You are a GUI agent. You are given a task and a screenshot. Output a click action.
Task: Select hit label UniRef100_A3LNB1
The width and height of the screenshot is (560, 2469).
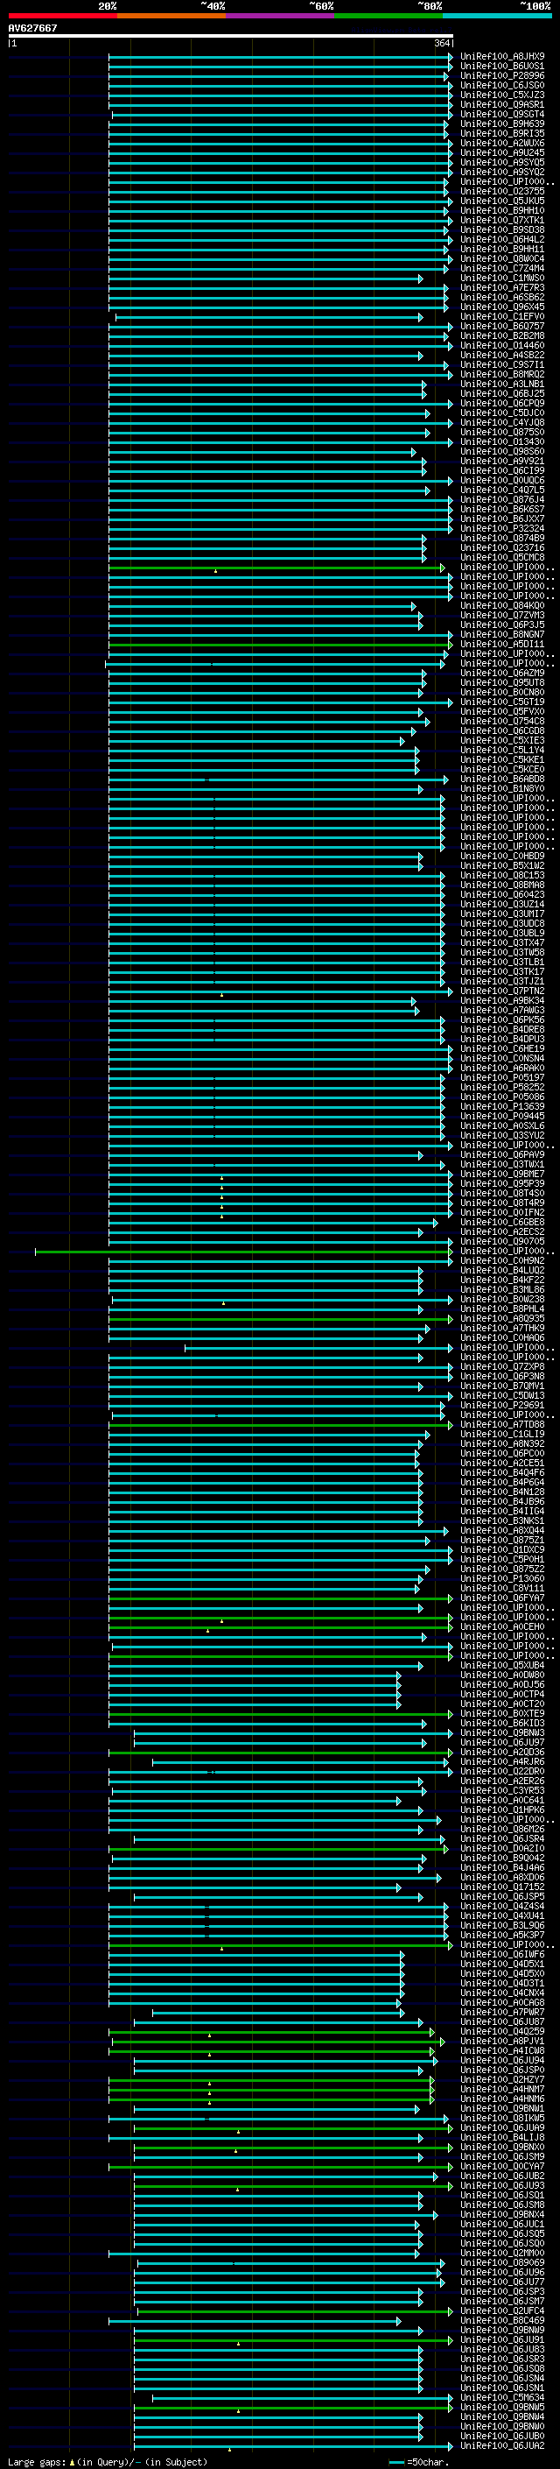(x=502, y=384)
